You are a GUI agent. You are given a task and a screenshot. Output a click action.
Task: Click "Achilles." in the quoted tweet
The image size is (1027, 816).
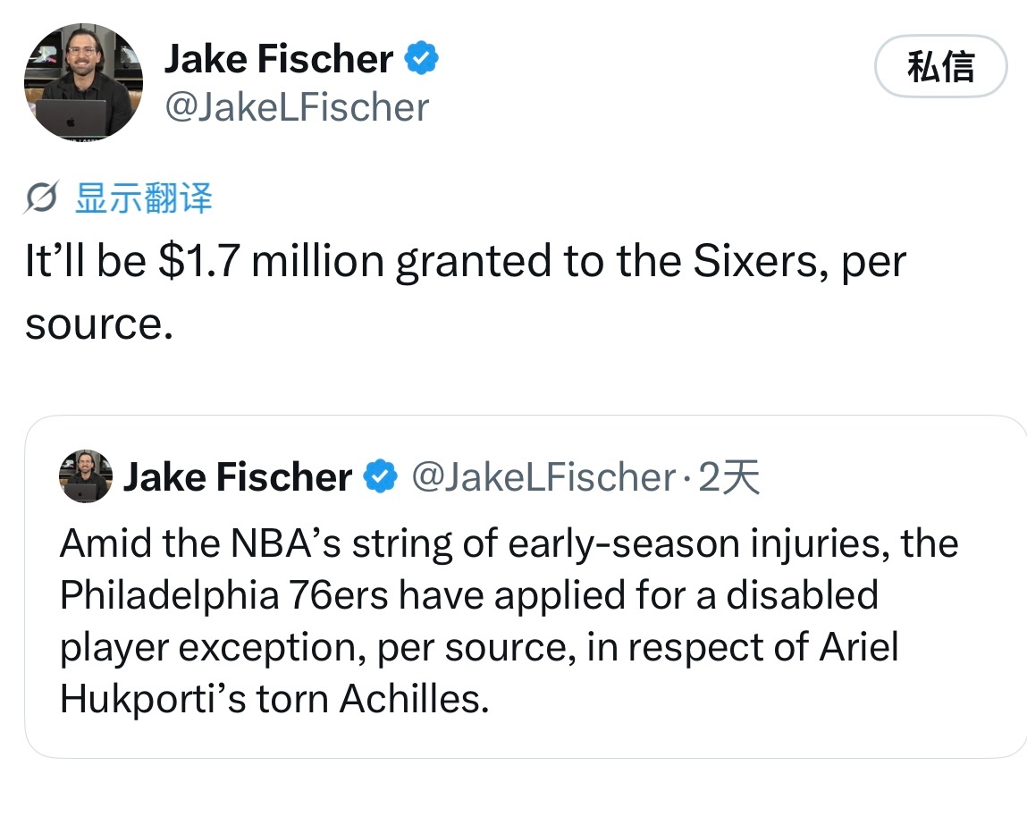click(x=414, y=699)
